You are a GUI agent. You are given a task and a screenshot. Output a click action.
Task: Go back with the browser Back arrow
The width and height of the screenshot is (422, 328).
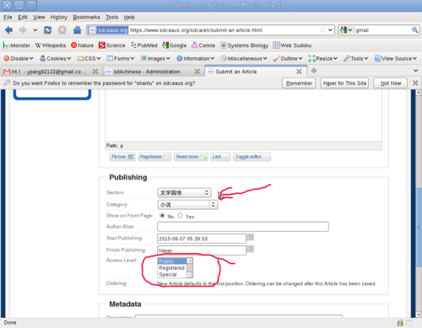click(8, 30)
